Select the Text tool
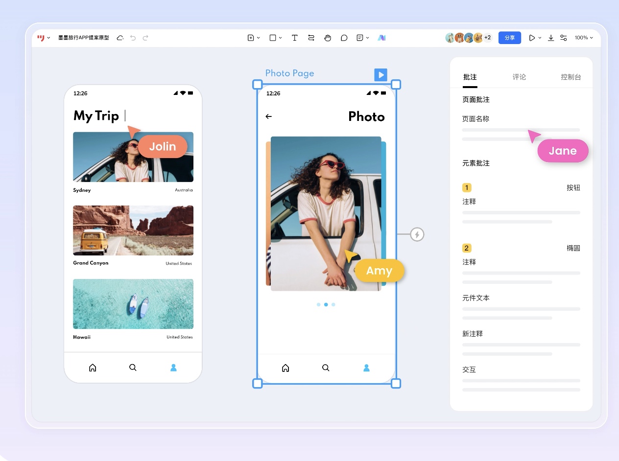Screen dimensions: 619x461 coord(294,38)
